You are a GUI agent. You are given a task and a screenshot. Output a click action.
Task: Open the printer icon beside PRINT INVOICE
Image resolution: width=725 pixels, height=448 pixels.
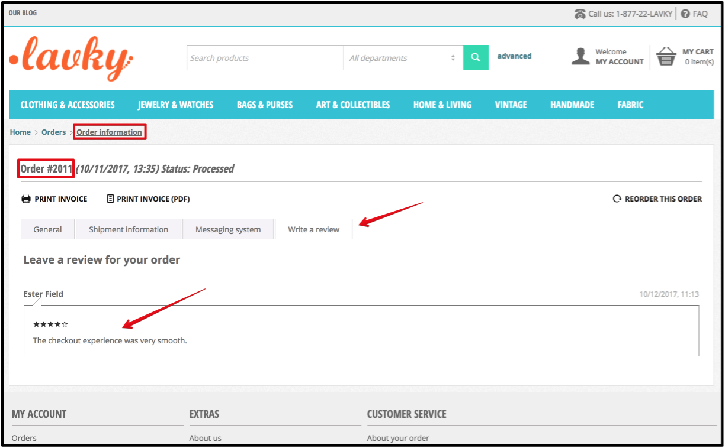(x=26, y=199)
